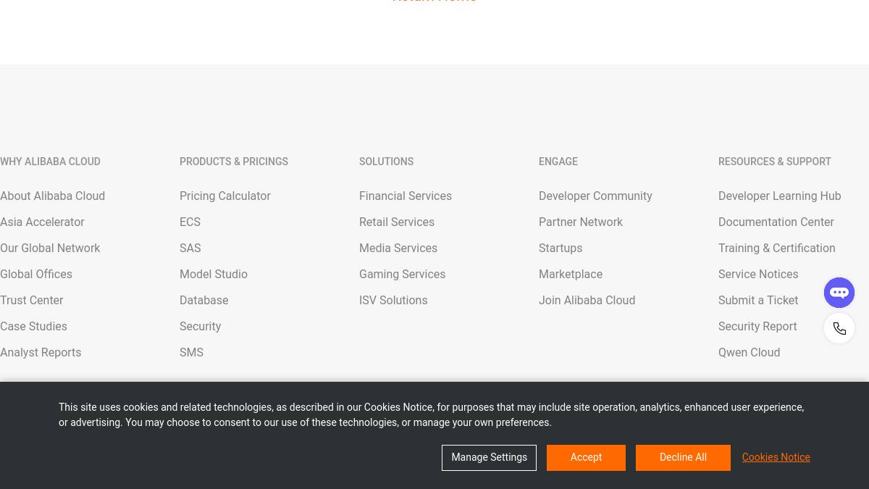This screenshot has height=489, width=869.
Task: Visit About Alibaba Cloud page
Action: [x=52, y=196]
